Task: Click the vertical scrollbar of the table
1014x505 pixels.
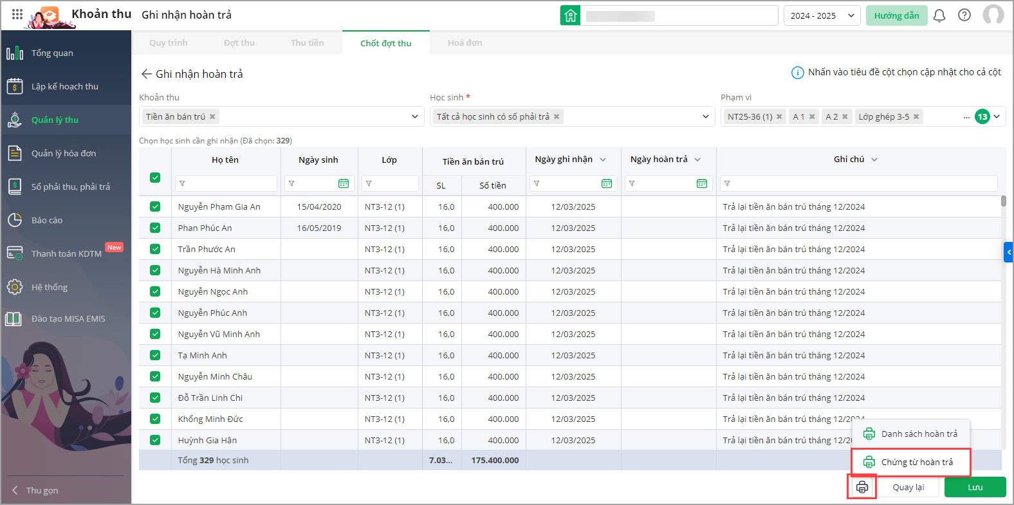Action: tap(1003, 201)
